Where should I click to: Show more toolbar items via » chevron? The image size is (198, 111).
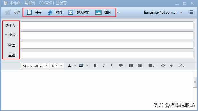(118, 12)
